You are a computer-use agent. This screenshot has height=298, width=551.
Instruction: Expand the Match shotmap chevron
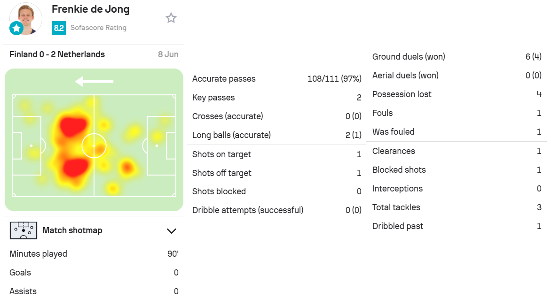pyautogui.click(x=171, y=231)
